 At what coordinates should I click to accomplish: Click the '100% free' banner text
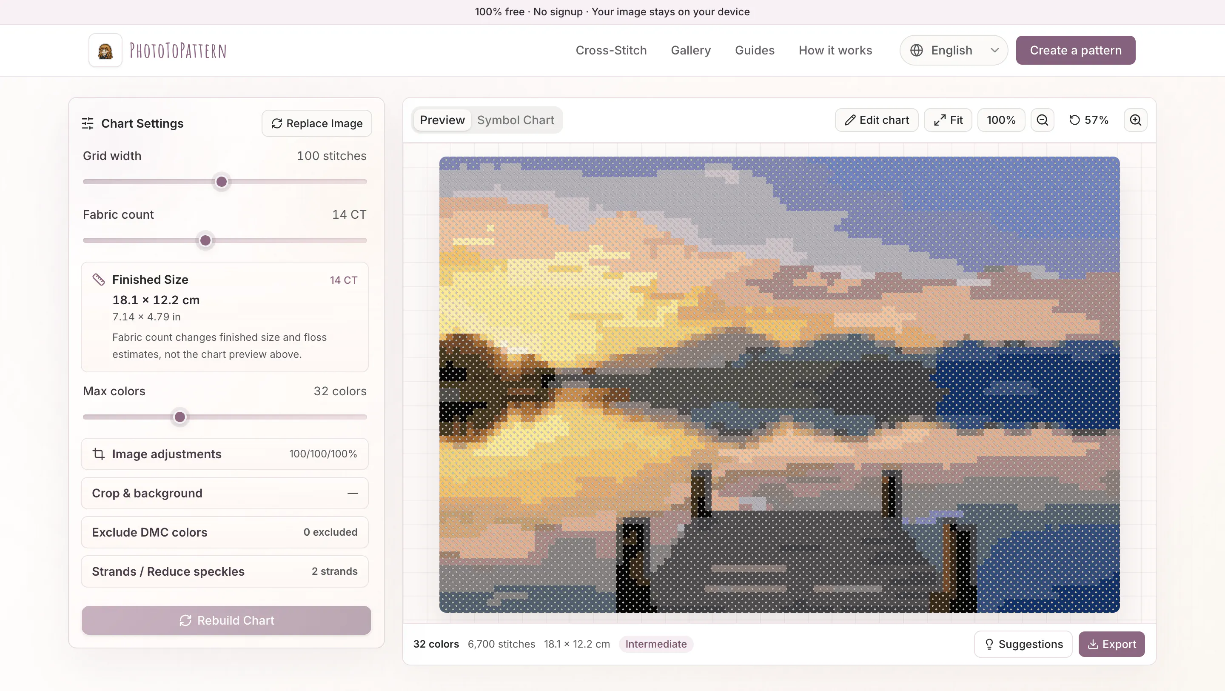(500, 12)
